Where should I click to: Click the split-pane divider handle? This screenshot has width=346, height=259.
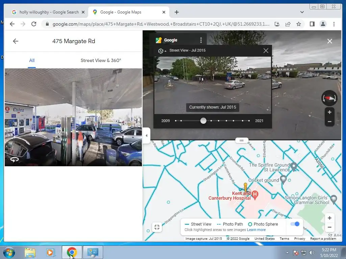click(242, 140)
